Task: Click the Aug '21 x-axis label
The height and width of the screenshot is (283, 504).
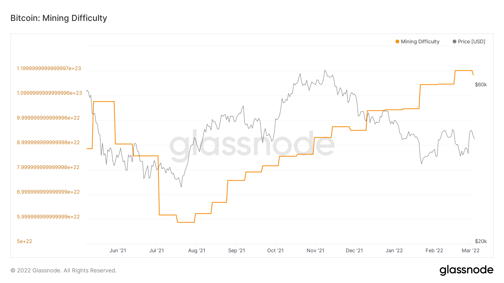Action: 197,251
